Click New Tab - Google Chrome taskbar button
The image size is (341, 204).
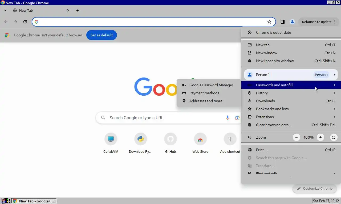34,201
